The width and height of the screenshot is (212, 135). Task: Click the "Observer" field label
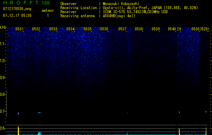tap(68, 4)
